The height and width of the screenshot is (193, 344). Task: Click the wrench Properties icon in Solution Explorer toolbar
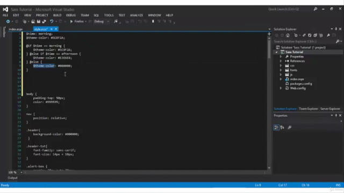click(328, 35)
